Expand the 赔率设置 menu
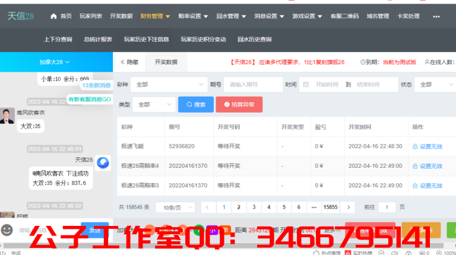 click(193, 16)
